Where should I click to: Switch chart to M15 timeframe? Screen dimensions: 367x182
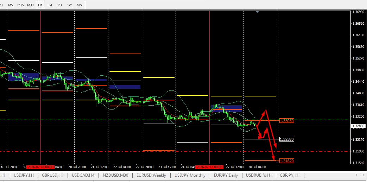pyautogui.click(x=20, y=5)
